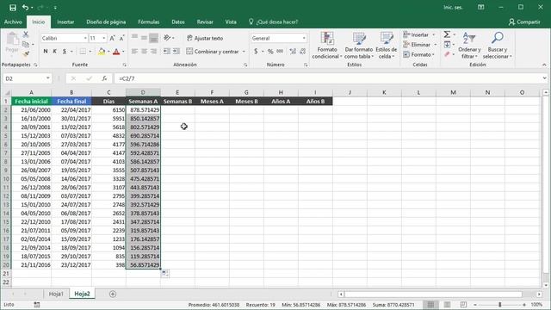Switch to the Diseño de página tab
Screen dimensions: 551x310
point(106,22)
